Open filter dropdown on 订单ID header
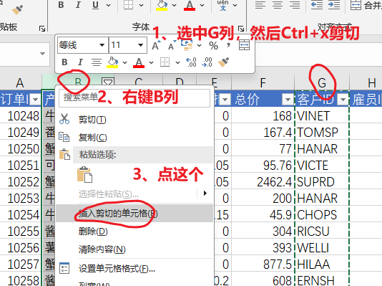 click(x=35, y=100)
